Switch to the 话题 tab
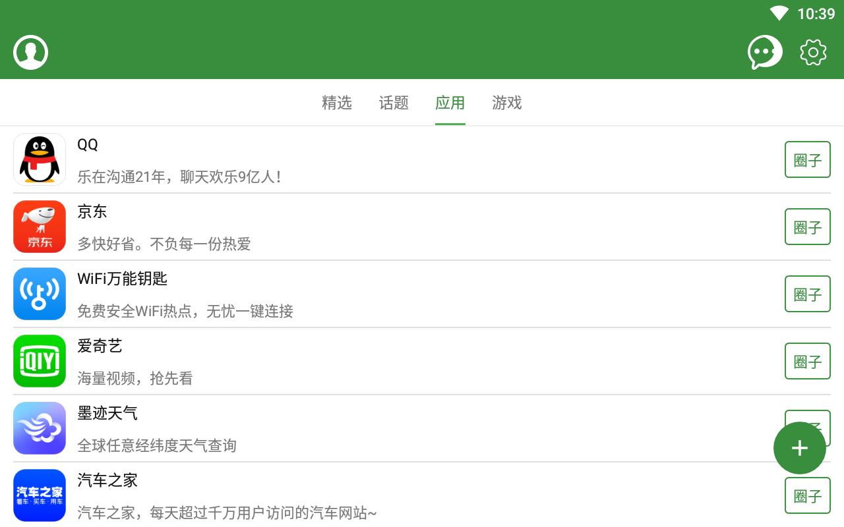Viewport: 844px width, 527px height. click(x=394, y=103)
